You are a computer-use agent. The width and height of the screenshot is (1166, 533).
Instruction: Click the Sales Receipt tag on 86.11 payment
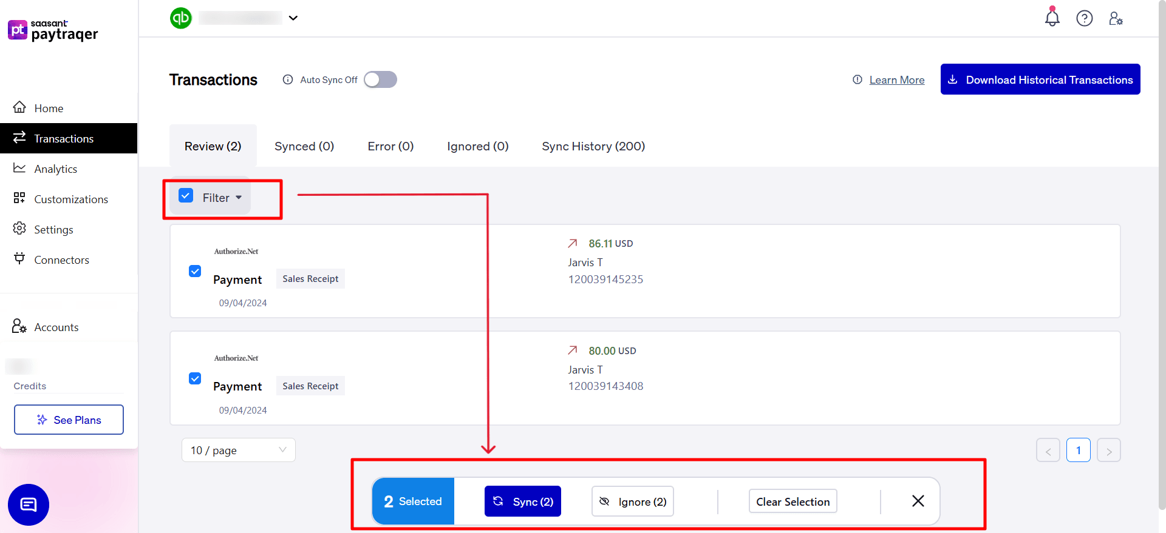[310, 278]
